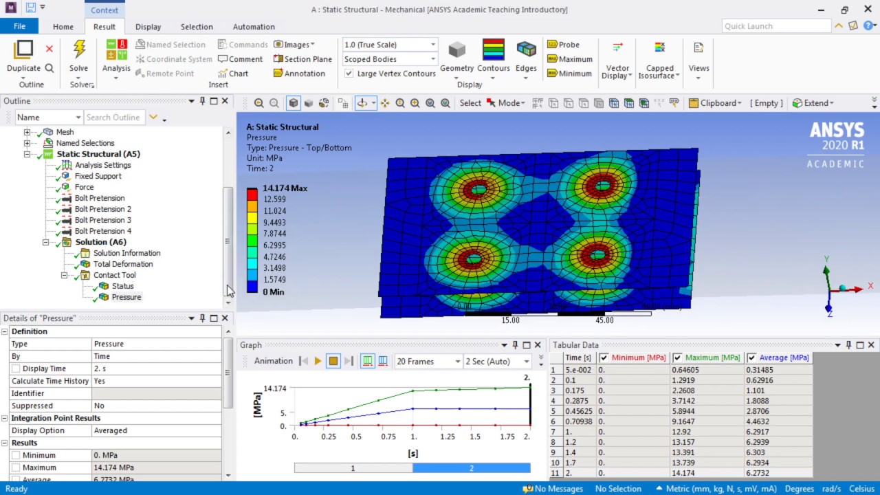Toggle the Maximum [MPa] column checkbox
This screenshot has height=495, width=880.
pyautogui.click(x=677, y=357)
